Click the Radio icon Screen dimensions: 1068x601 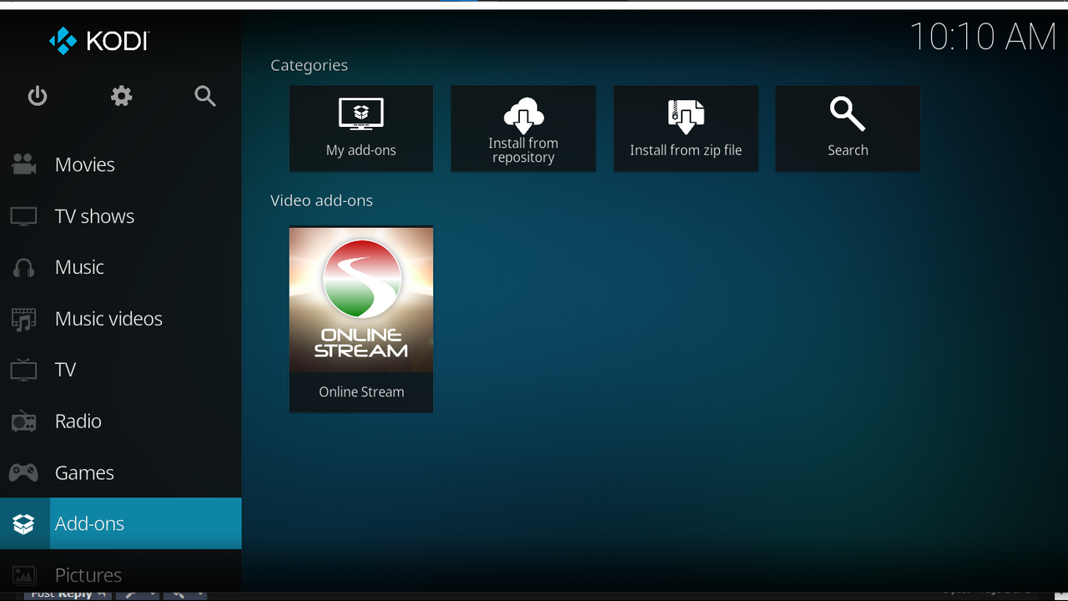coord(23,422)
